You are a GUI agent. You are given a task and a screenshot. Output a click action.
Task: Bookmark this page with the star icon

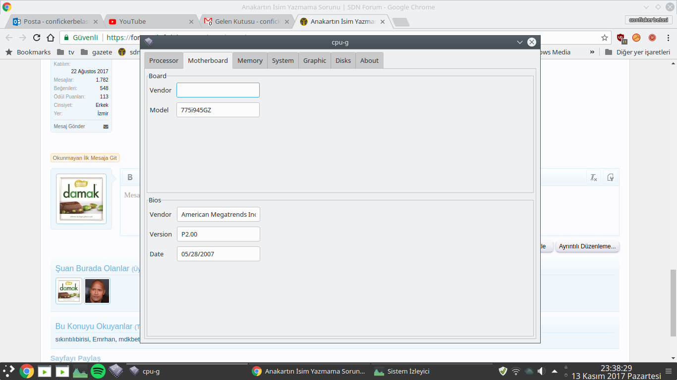(x=605, y=38)
